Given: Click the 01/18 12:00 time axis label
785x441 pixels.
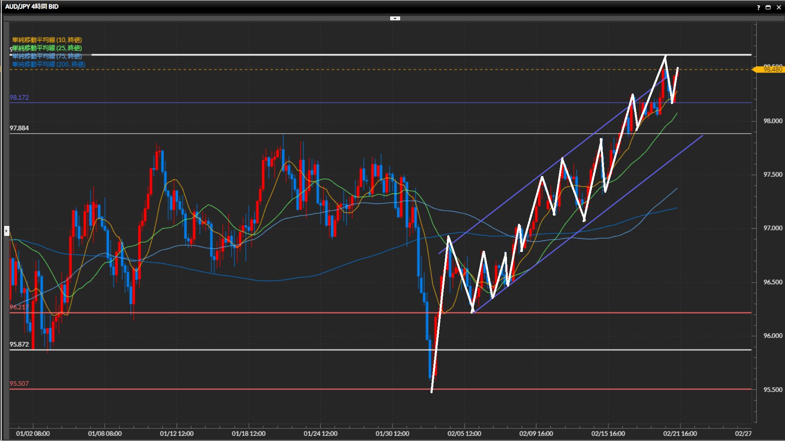Looking at the screenshot, I should click(249, 434).
